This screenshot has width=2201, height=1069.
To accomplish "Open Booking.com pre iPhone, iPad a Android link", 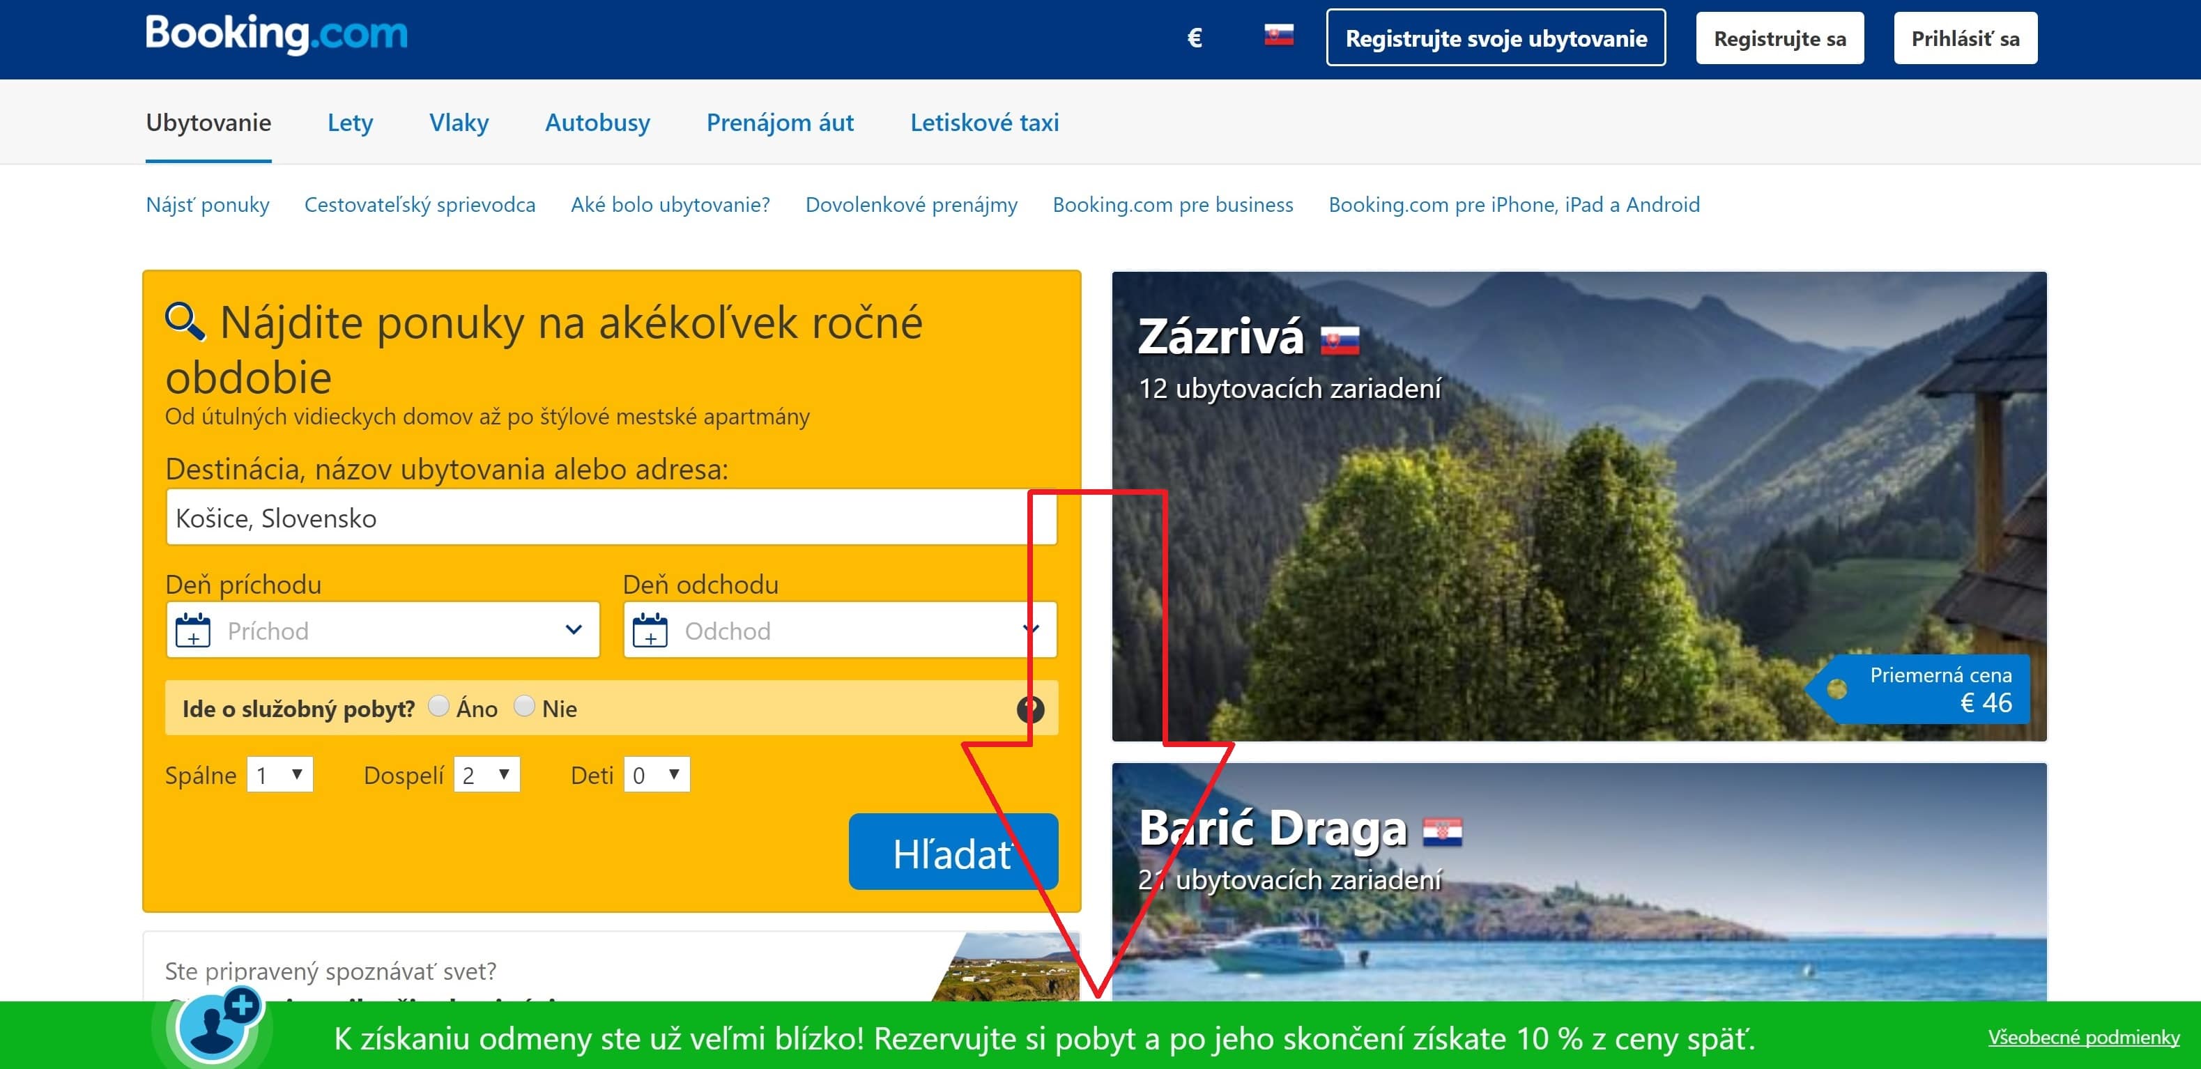I will 1514,204.
